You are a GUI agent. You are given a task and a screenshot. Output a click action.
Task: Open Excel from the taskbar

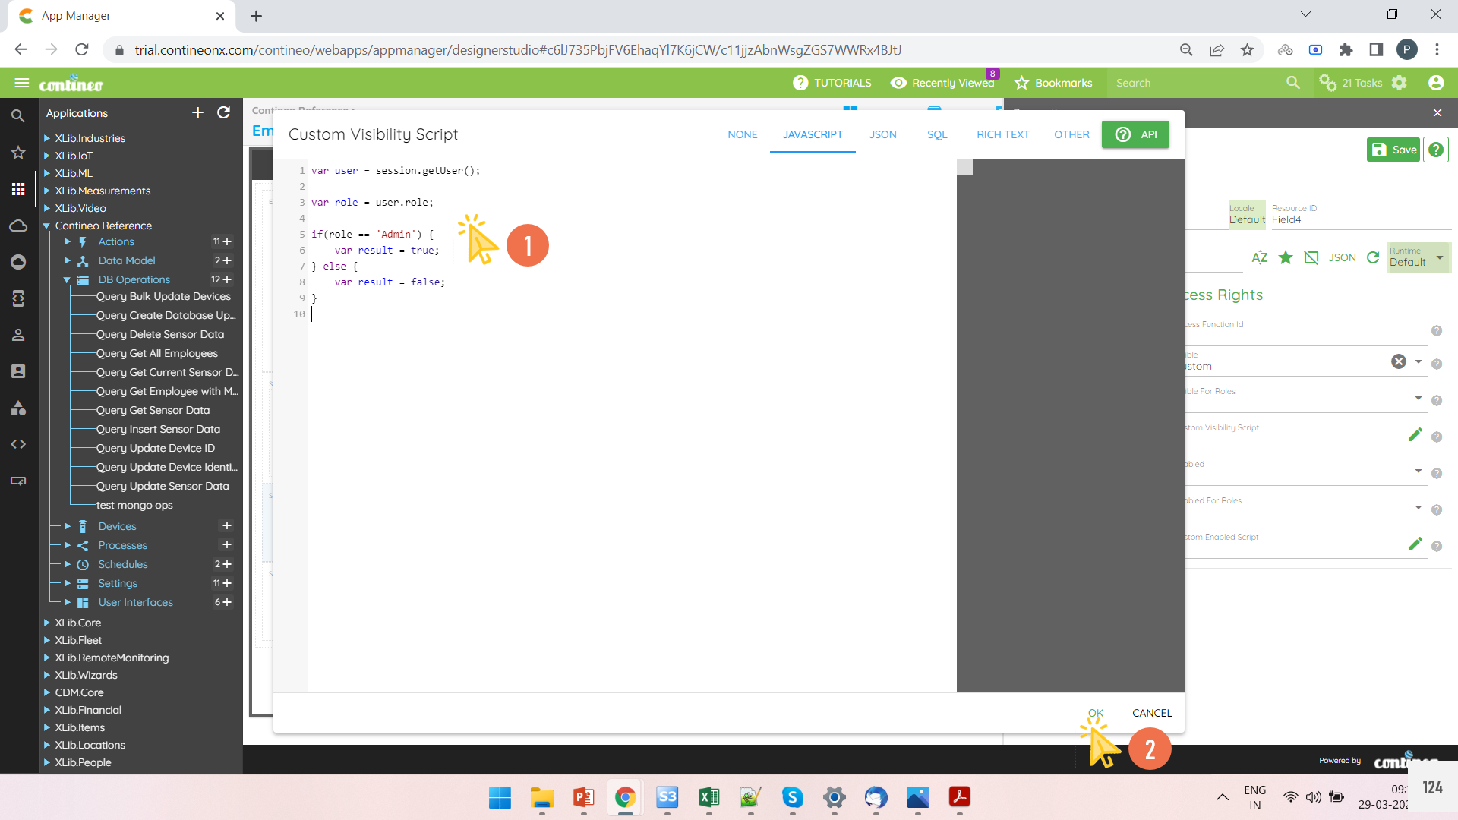708,798
